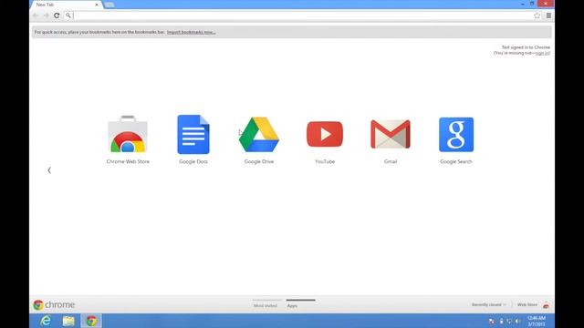Launch the Google Docs app
Viewport: 584px width, 328px height.
(x=193, y=139)
